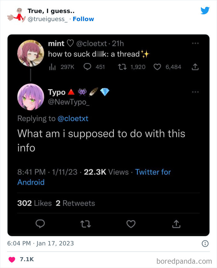The image size is (217, 268).
Task: Open the True, I guess.. profile avatar
Action: click(16, 15)
